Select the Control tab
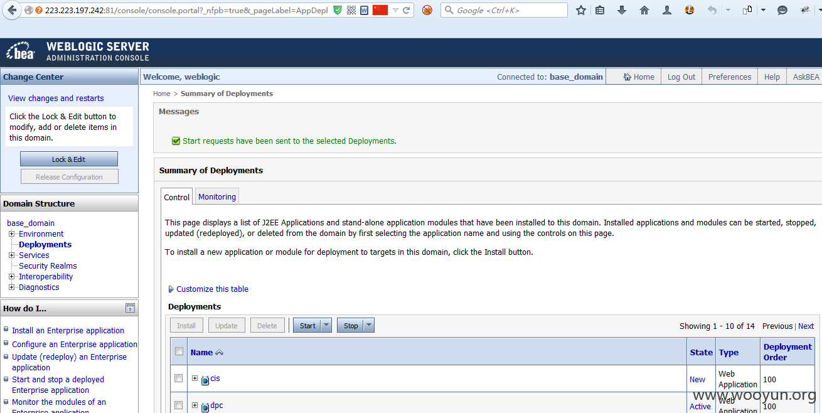The height and width of the screenshot is (413, 822). [x=176, y=197]
